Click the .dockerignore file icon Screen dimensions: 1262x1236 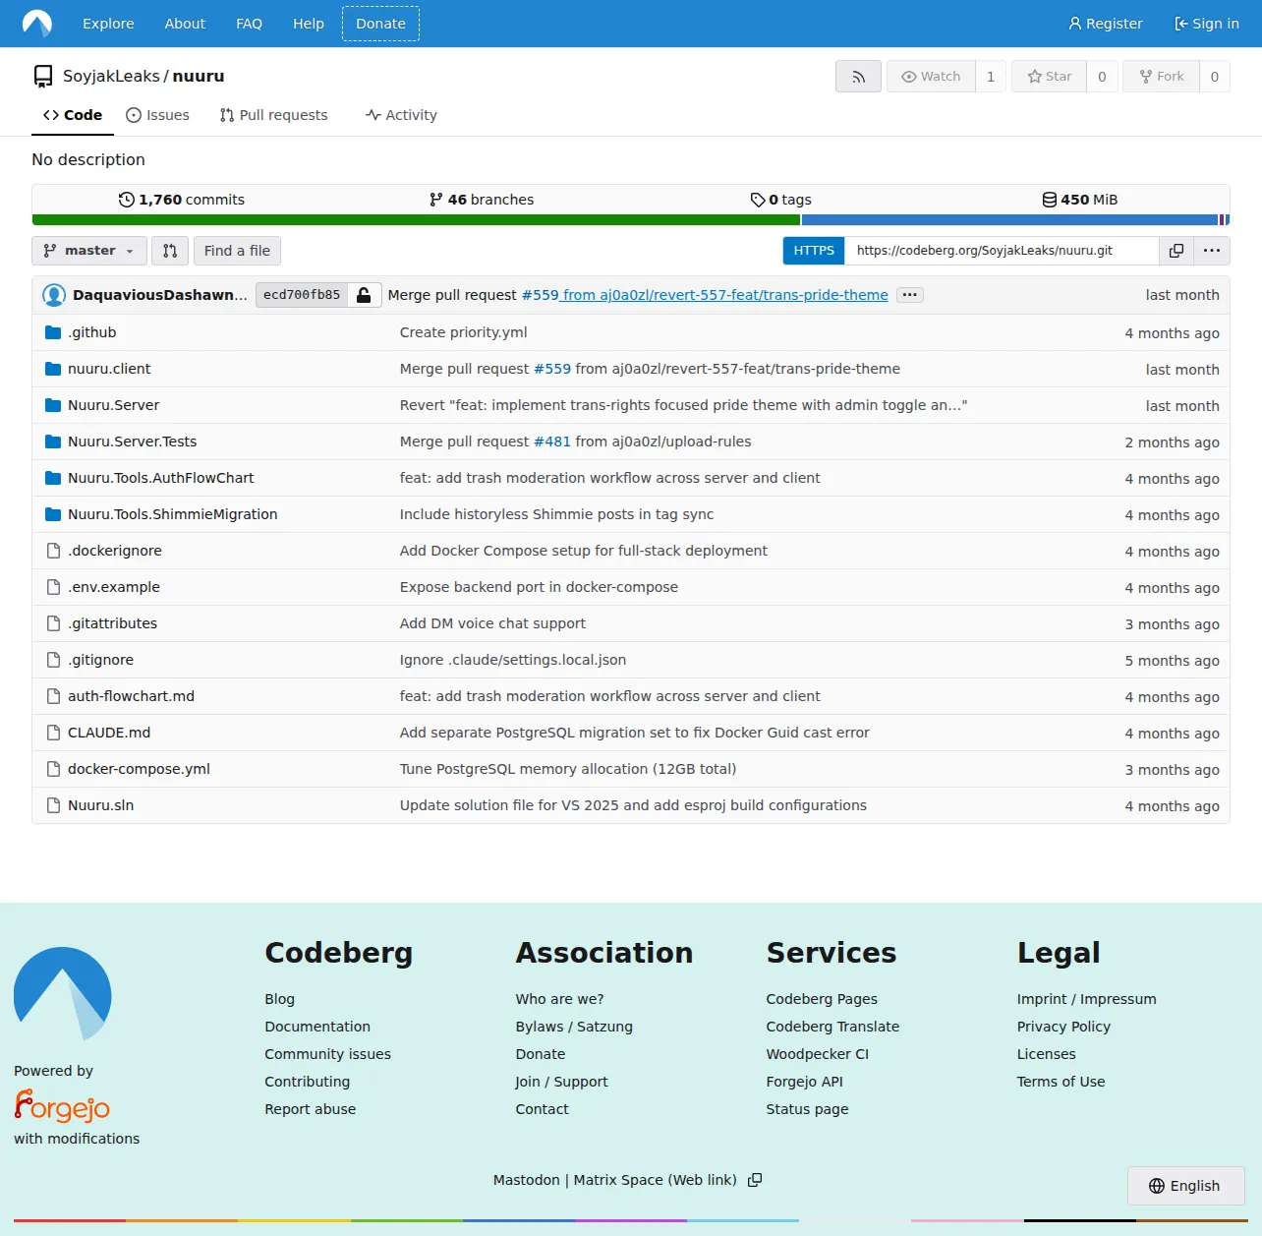pos(54,551)
